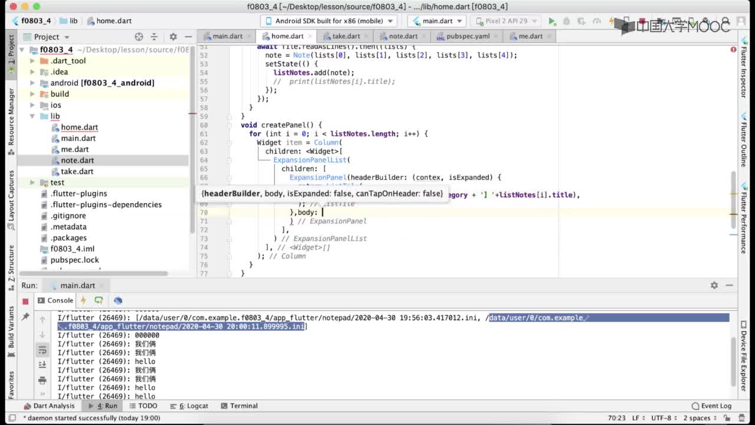The image size is (755, 425).
Task: Click the hot restart icon in Run toolbar
Action: coord(99,300)
